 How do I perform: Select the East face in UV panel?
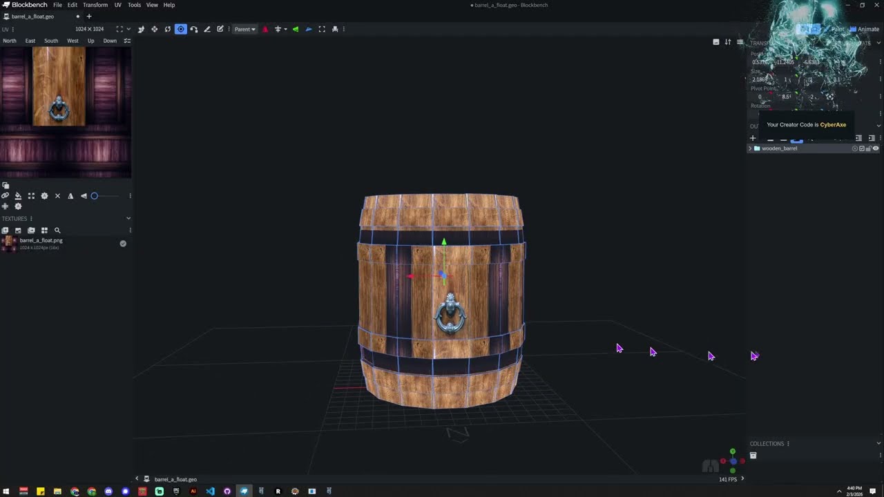coord(30,41)
